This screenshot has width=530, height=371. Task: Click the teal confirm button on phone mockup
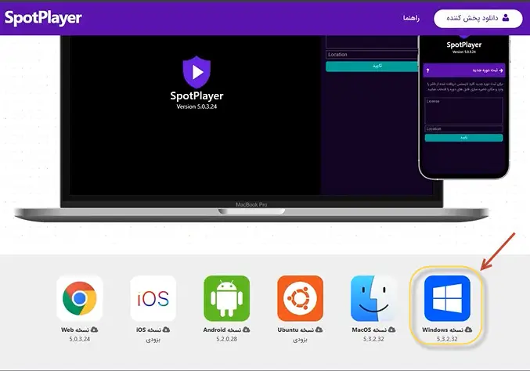(463, 138)
